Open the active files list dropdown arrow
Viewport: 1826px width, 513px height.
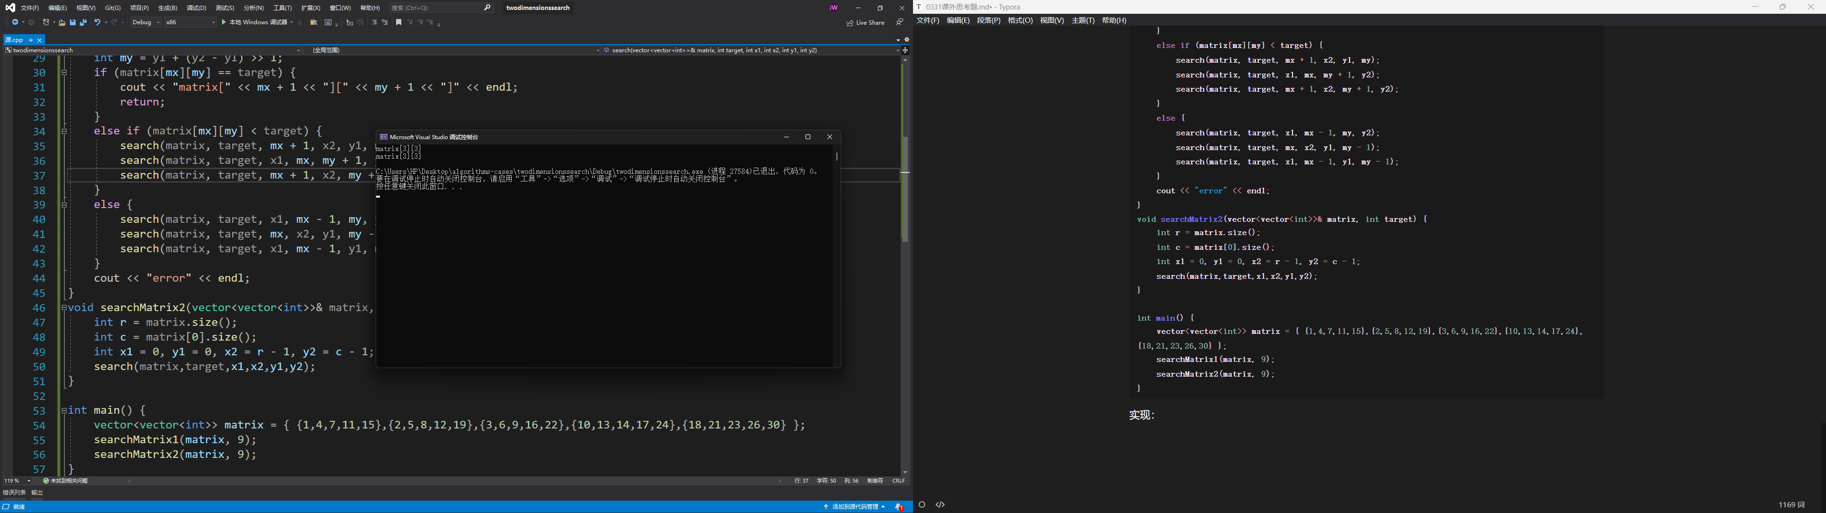coord(898,40)
